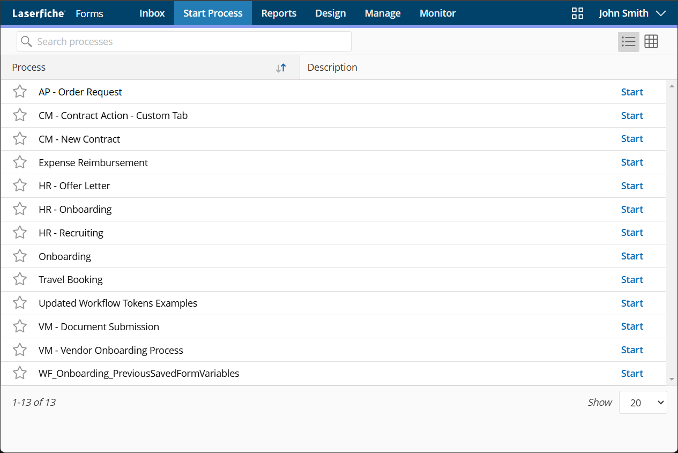This screenshot has width=678, height=453.
Task: Open the Inbox tab
Action: click(152, 13)
